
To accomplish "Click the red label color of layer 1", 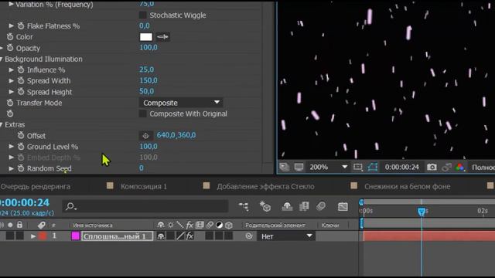I will 43,236.
